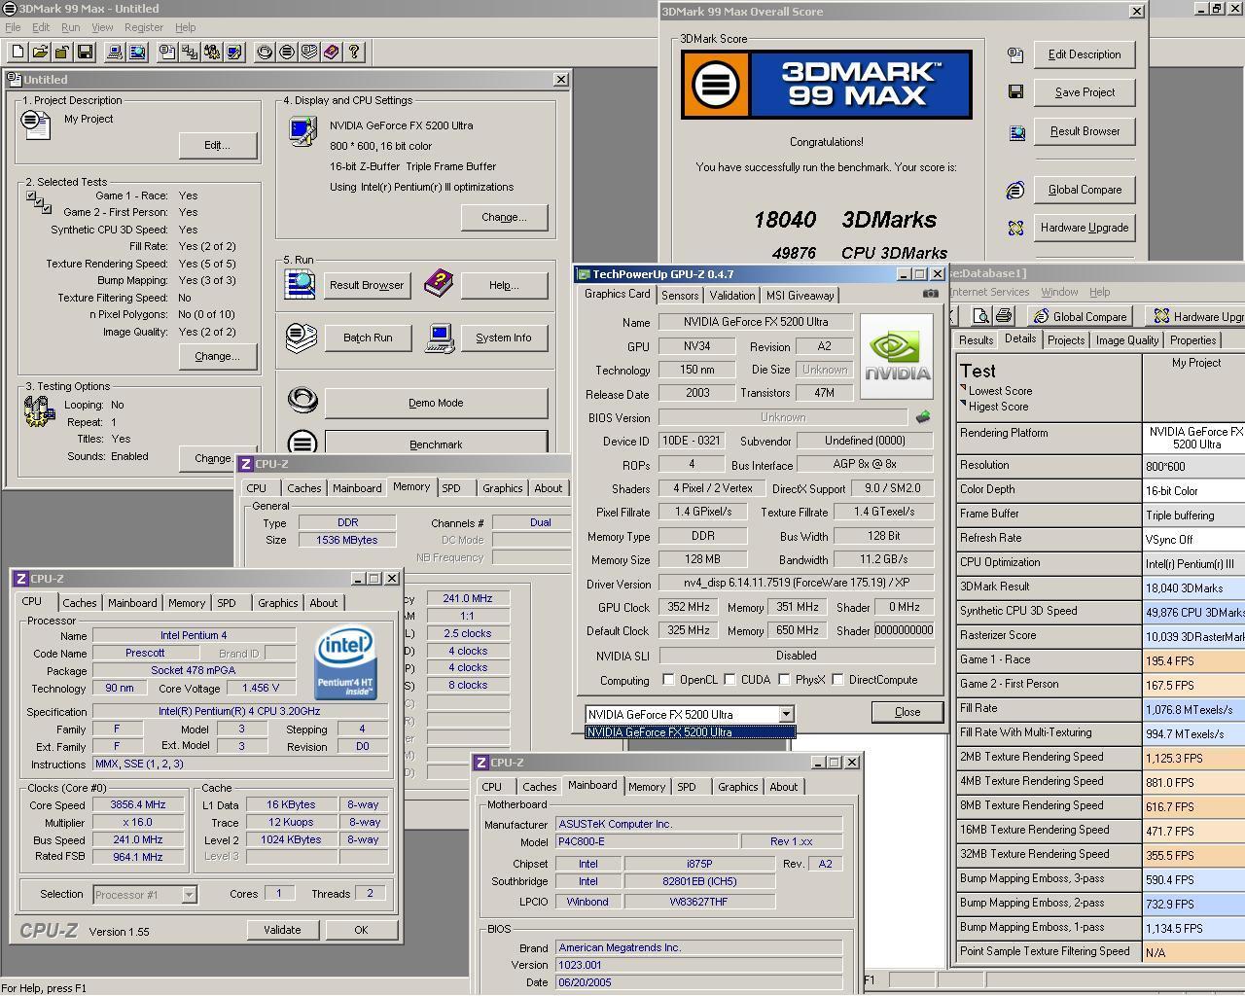The width and height of the screenshot is (1245, 996).
Task: Click the Testing Options toolbar icon
Action: (212, 52)
